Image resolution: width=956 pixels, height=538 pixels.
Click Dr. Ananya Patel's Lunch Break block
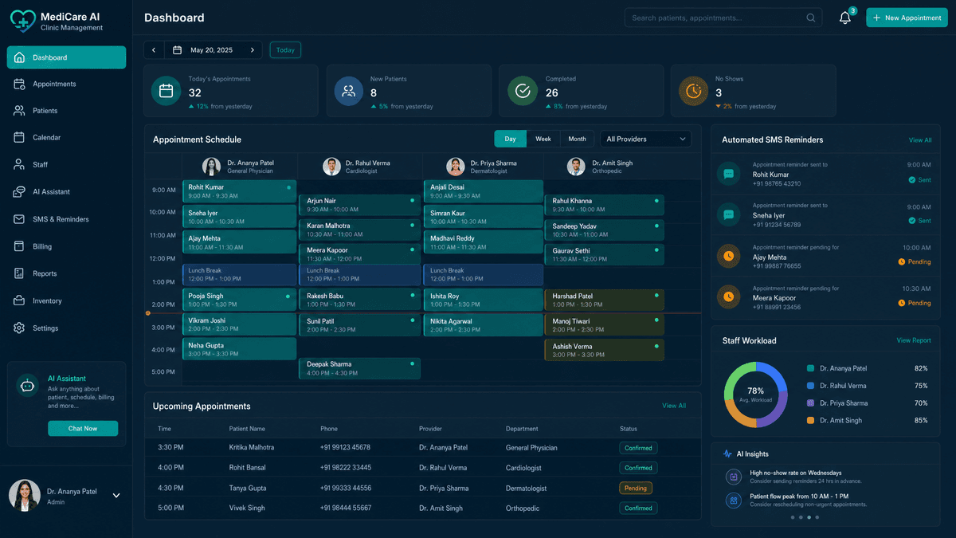239,274
